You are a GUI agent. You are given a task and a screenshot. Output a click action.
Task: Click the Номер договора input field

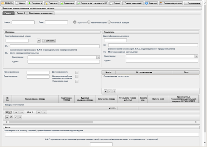point(38,72)
